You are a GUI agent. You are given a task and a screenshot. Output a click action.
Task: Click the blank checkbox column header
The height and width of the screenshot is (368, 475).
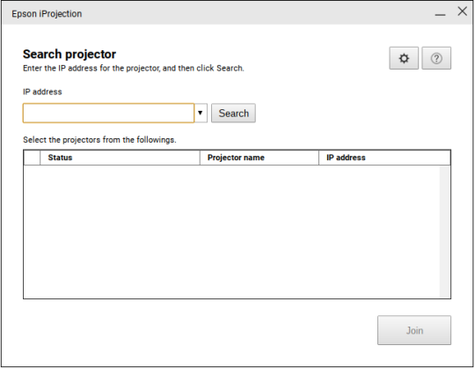[x=32, y=158]
